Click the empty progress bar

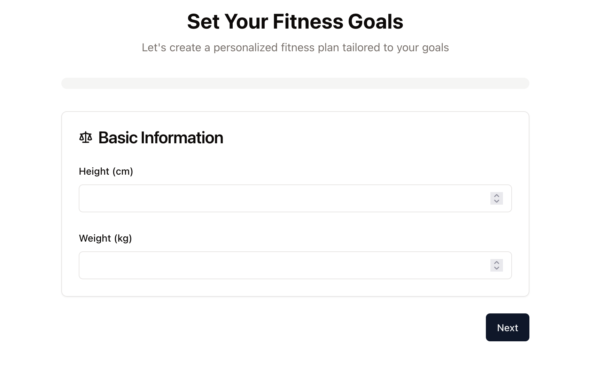295,83
